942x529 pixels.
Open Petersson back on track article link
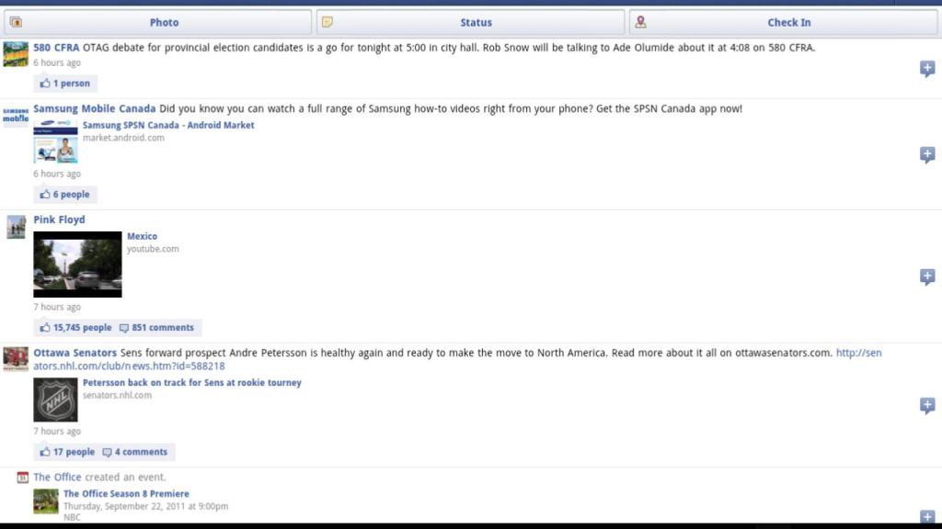pos(191,383)
